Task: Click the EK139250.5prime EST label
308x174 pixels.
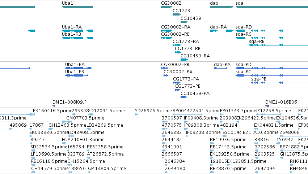Action: point(229,154)
